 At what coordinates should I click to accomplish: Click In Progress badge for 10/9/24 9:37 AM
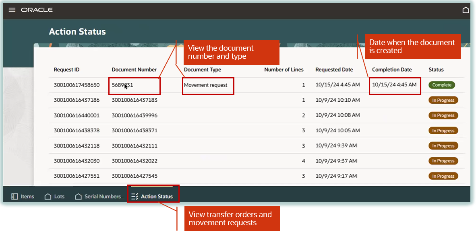443,161
